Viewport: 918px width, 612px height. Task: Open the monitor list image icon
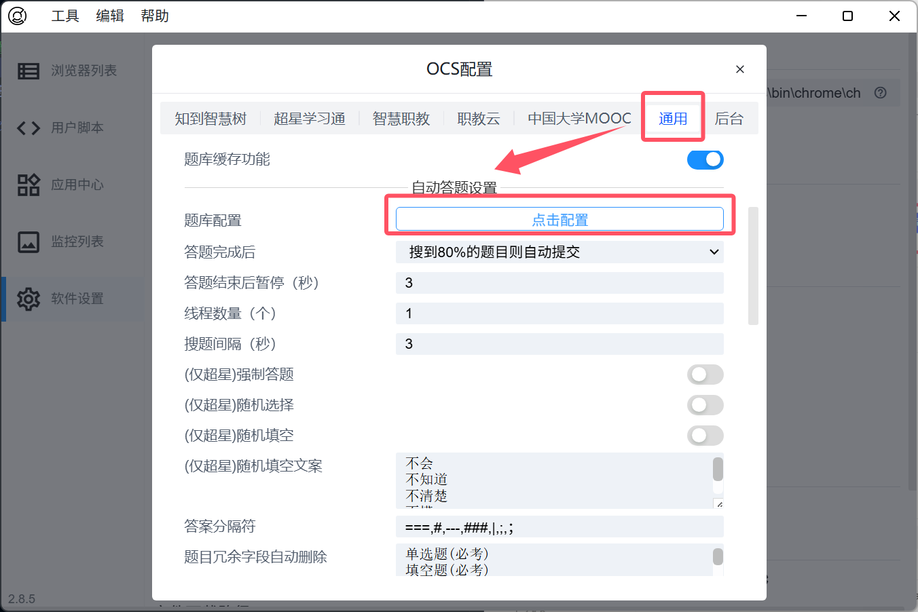click(x=29, y=242)
